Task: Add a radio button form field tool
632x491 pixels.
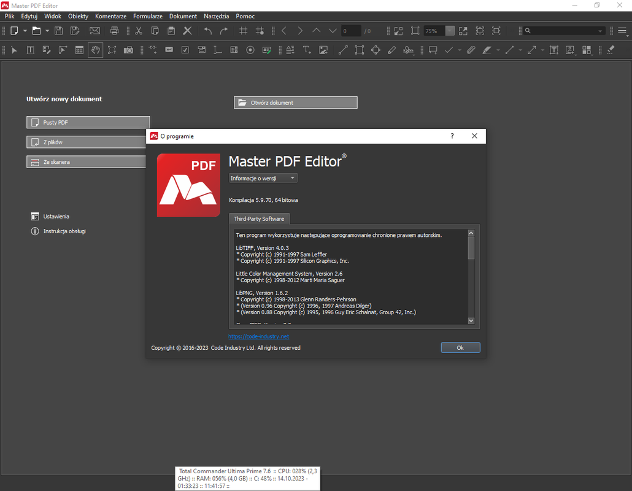Action: coord(250,50)
